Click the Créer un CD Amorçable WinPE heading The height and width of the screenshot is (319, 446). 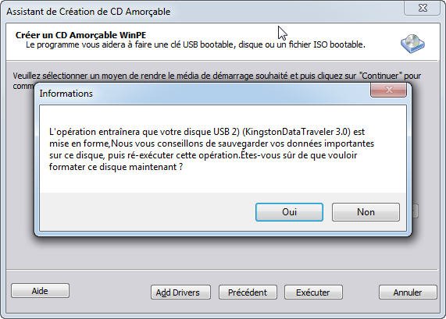coord(80,35)
